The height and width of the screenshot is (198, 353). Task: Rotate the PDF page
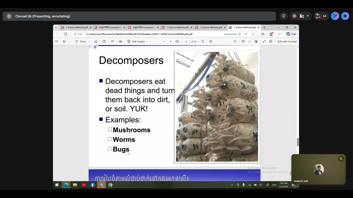tap(202, 42)
